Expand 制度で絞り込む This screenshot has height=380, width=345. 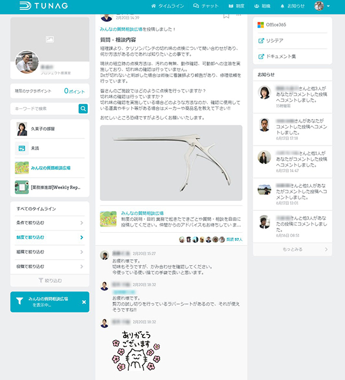pyautogui.click(x=50, y=237)
